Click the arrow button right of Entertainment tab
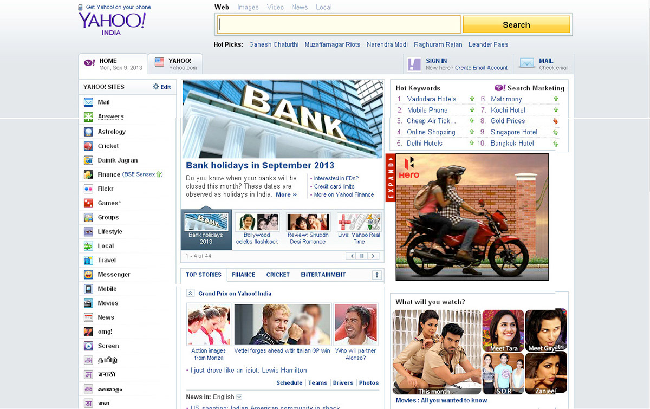The image size is (650, 409). (x=377, y=275)
